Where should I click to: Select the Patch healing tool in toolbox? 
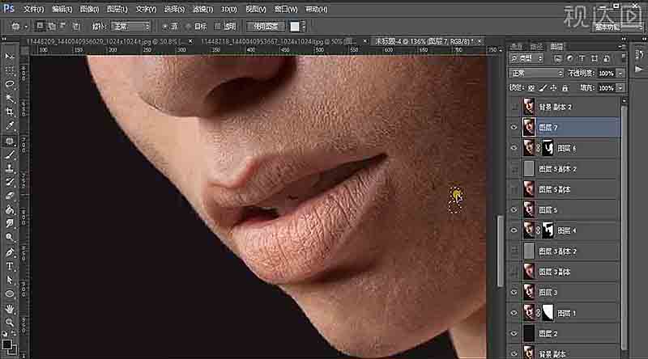[10, 141]
